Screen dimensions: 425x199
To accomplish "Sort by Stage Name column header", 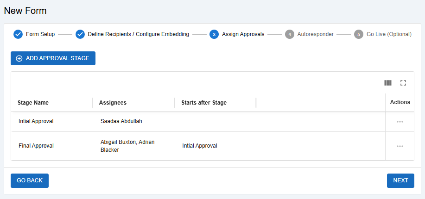I will coord(33,103).
